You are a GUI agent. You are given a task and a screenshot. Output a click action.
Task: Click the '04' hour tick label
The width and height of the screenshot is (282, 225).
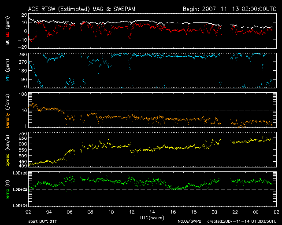click(x=49, y=212)
